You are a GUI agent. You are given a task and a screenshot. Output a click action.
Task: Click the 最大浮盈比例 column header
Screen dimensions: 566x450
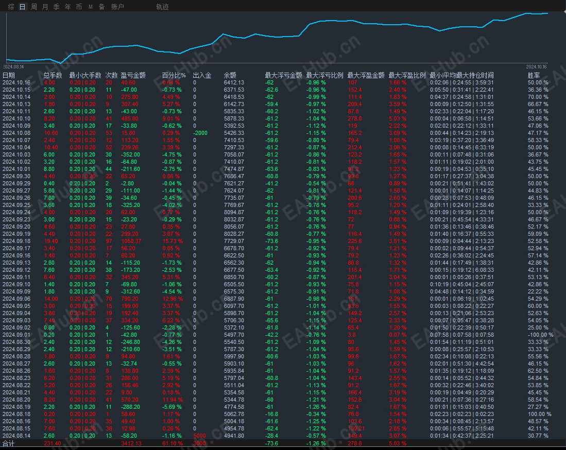pyautogui.click(x=407, y=75)
